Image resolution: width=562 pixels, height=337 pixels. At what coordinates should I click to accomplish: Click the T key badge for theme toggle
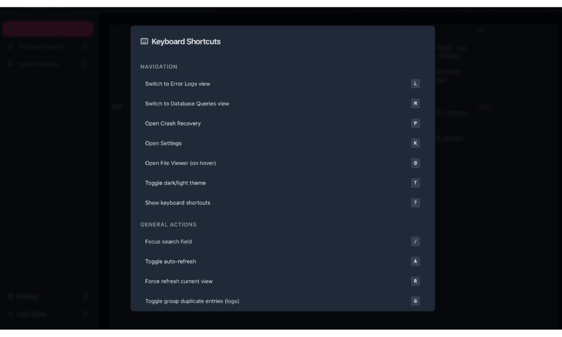(x=415, y=183)
